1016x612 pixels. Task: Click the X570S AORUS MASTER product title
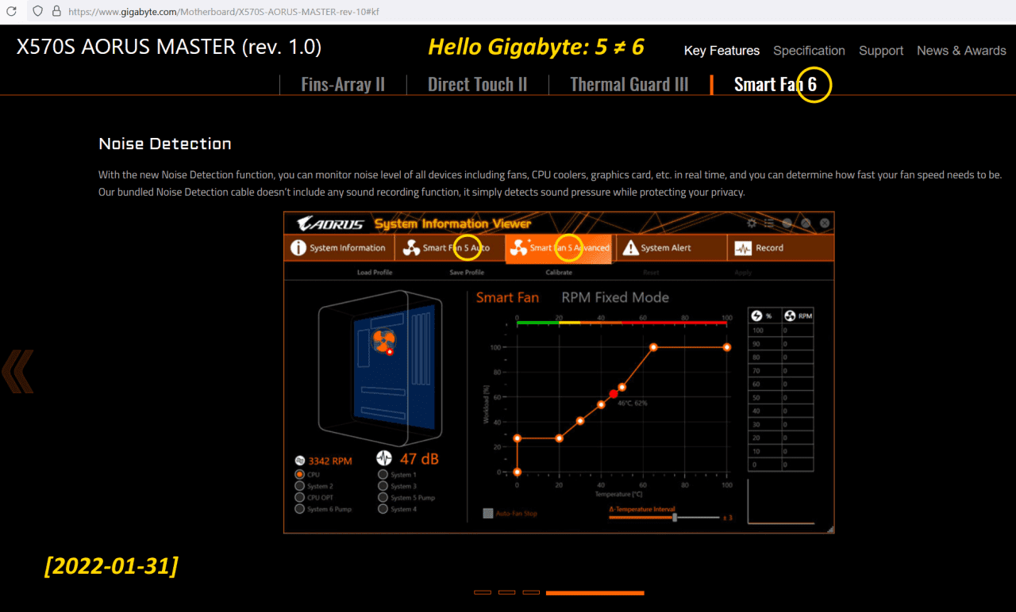click(x=169, y=47)
